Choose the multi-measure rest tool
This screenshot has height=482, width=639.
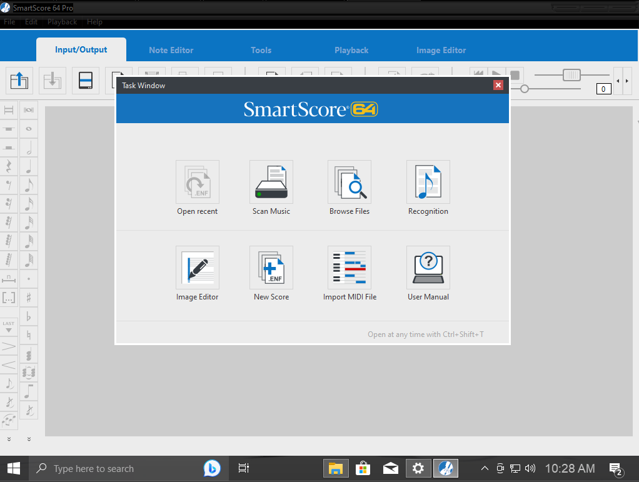point(9,279)
